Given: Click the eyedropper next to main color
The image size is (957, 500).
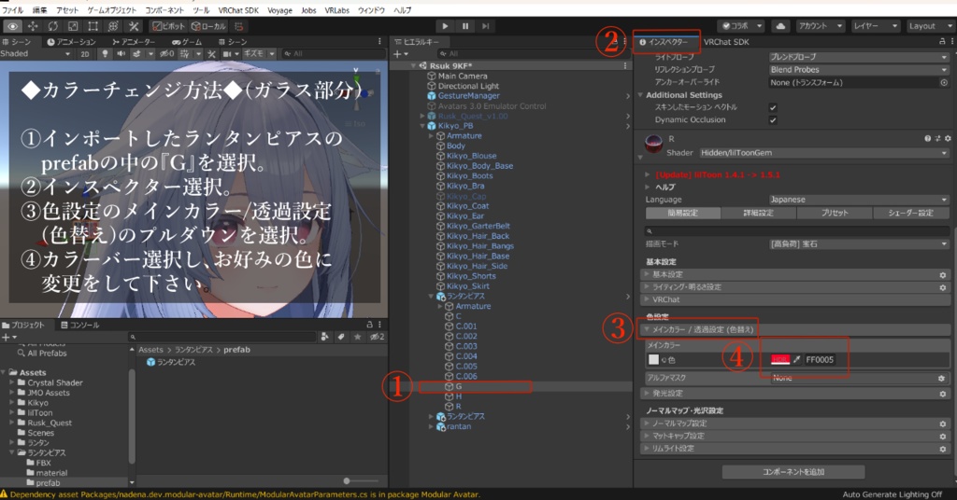Looking at the screenshot, I should [x=796, y=360].
